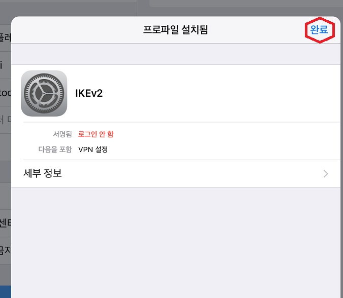Click the Settings gear profile icon
The image size is (343, 298).
(x=44, y=93)
